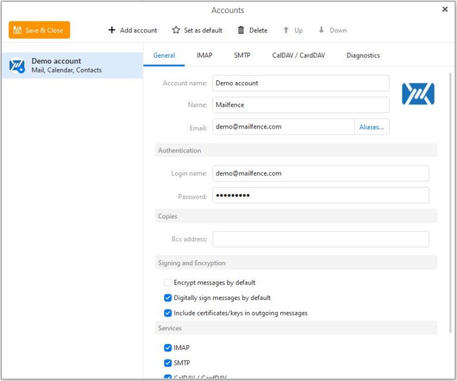Open the Diagnostics tab
Screen dimensions: 457x381
363,55
